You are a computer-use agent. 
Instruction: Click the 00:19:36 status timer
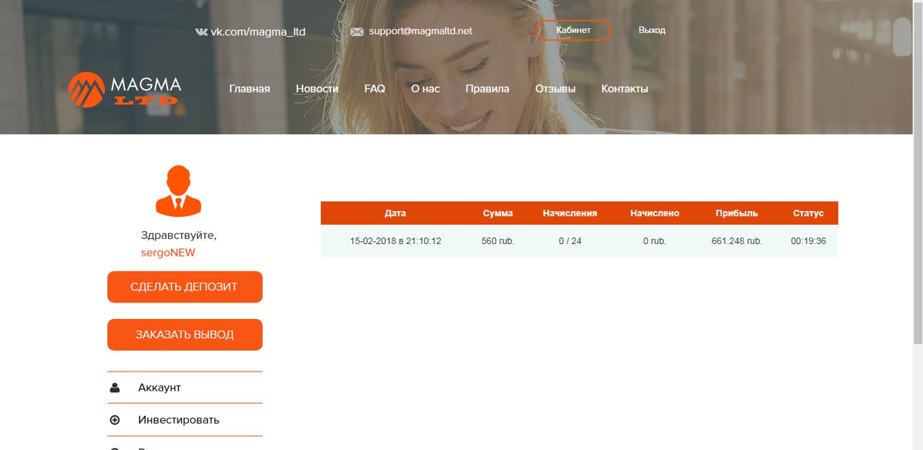tap(808, 240)
